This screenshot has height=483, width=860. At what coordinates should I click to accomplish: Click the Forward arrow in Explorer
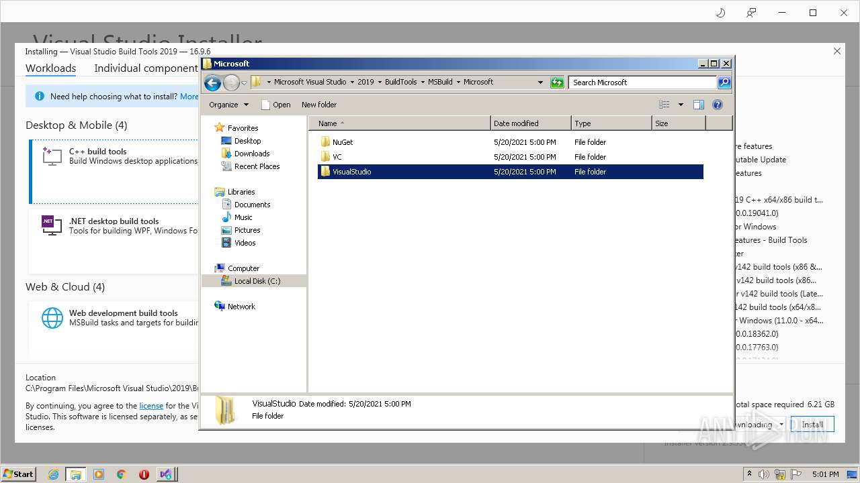point(231,83)
